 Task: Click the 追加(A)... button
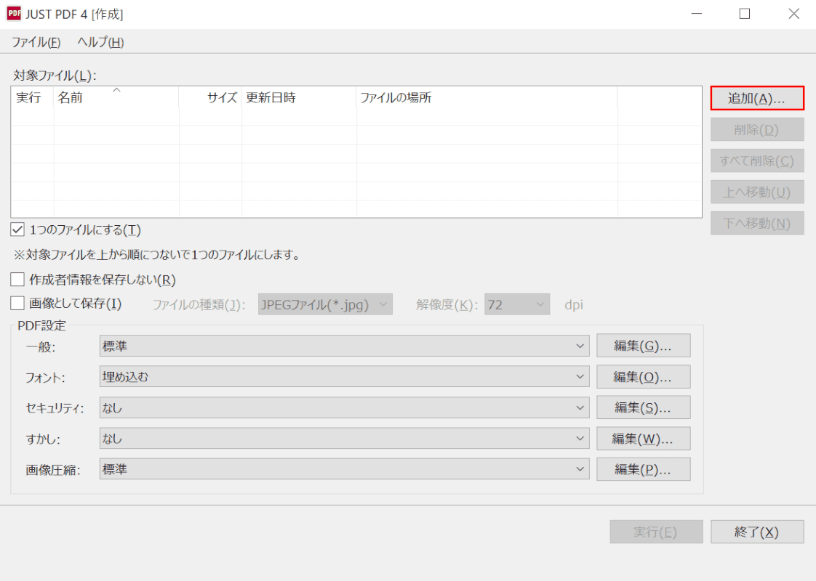tap(756, 98)
